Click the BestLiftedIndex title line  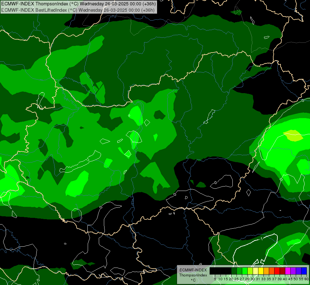pos(78,10)
